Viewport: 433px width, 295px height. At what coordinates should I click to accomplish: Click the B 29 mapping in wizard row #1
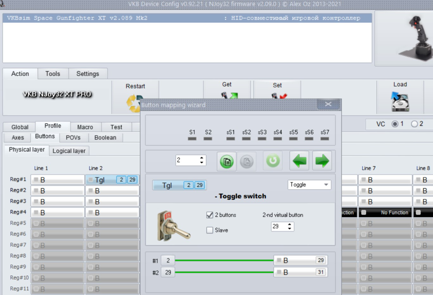300,260
